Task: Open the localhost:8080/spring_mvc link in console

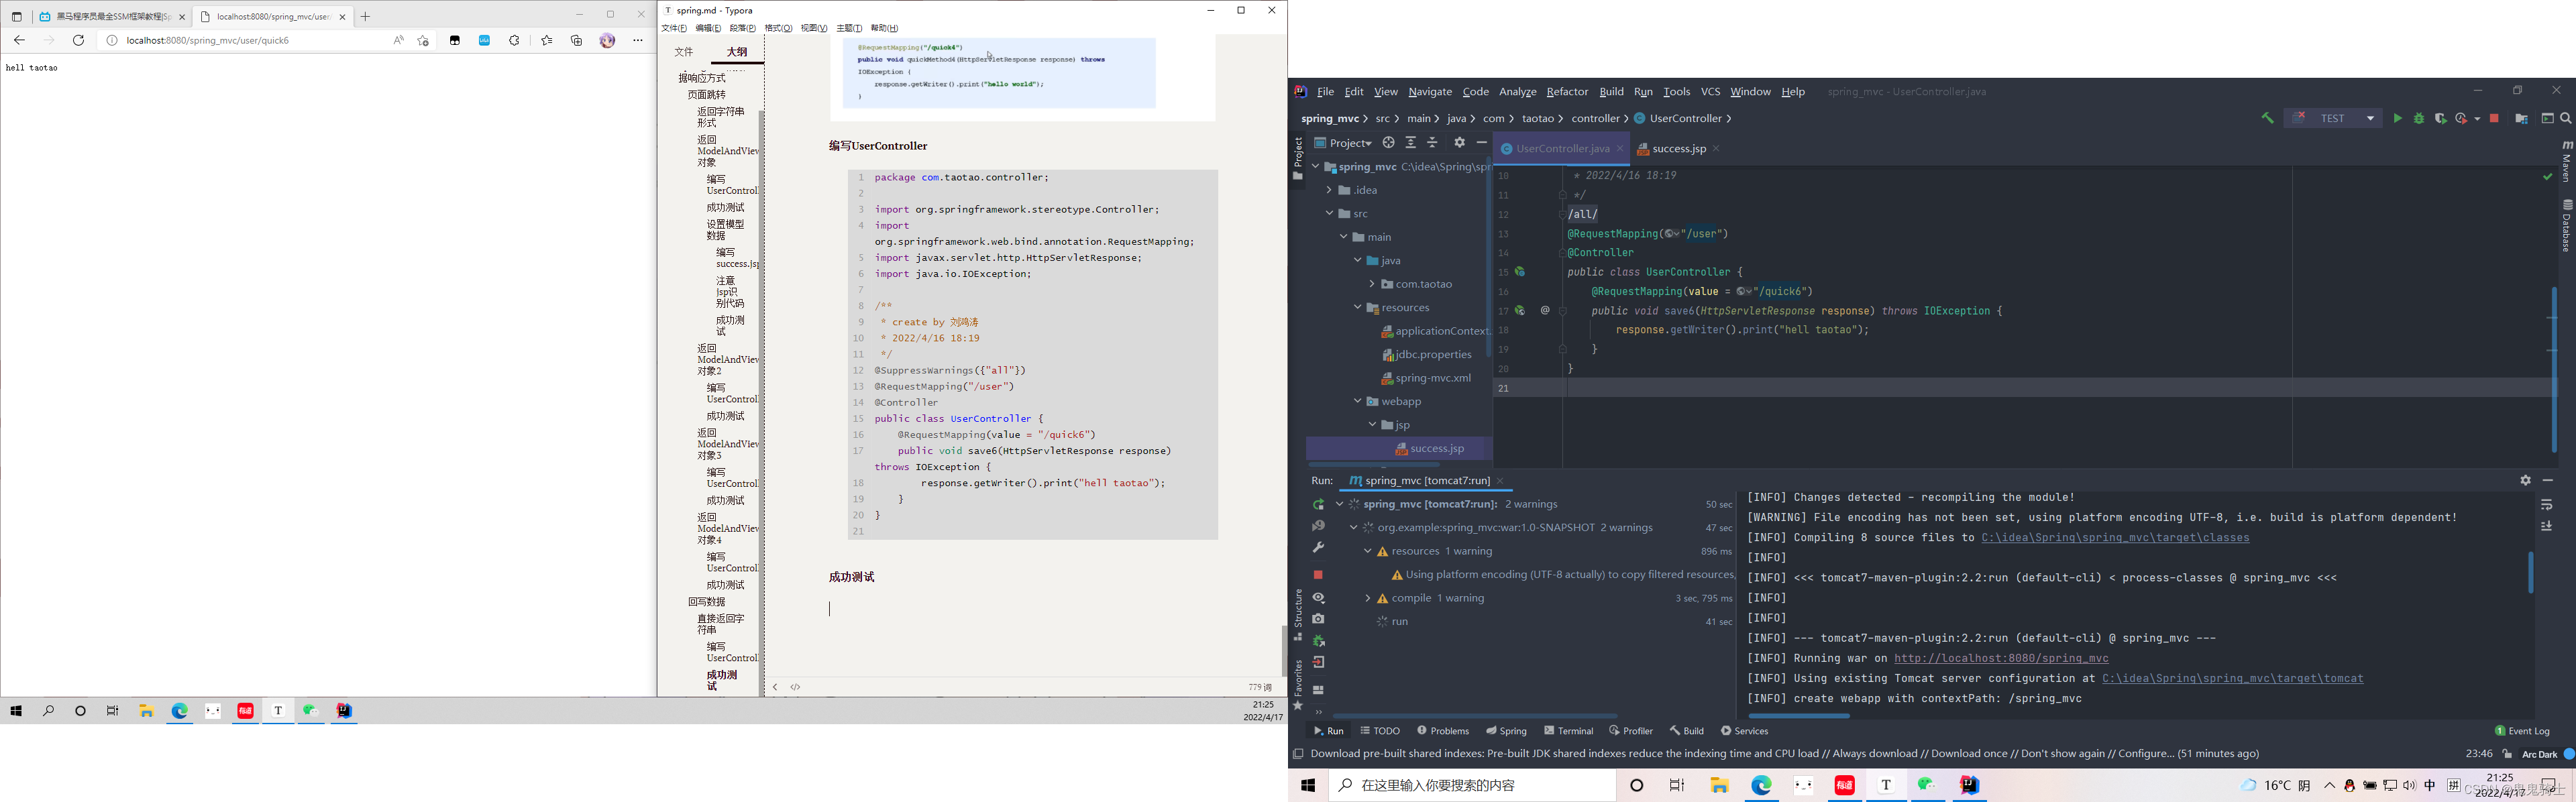Action: click(2001, 658)
